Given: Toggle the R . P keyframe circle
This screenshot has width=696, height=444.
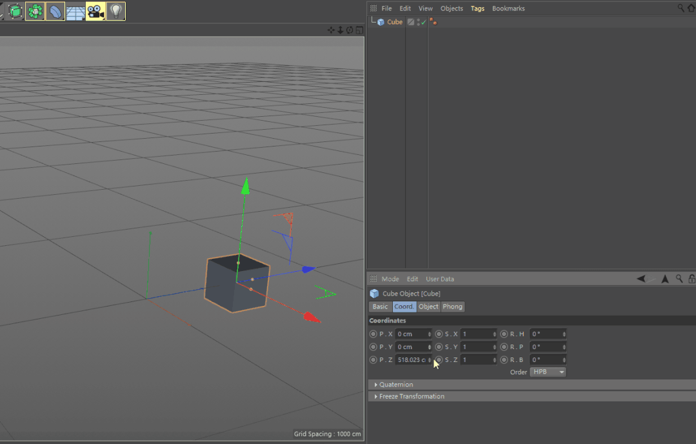Looking at the screenshot, I should 504,347.
